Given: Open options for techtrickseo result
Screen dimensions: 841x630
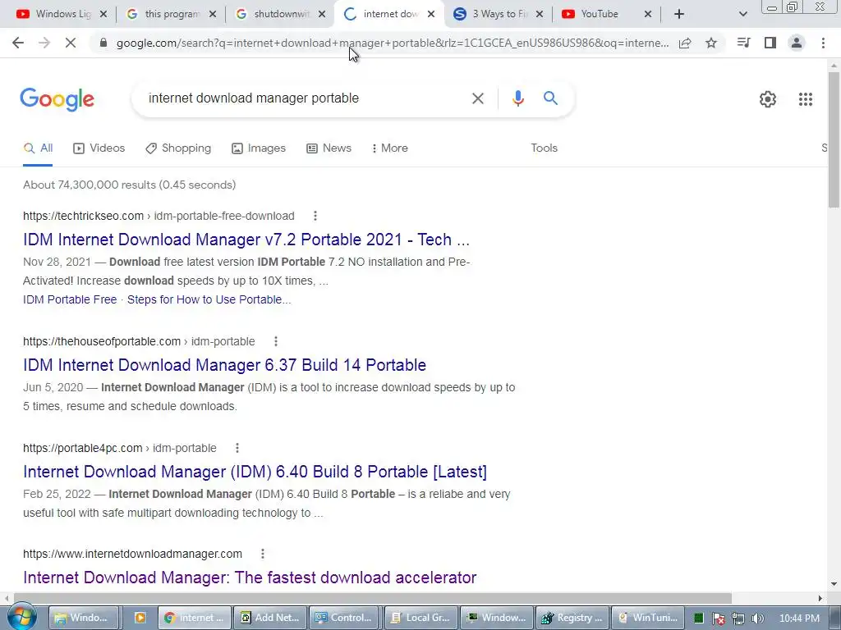Looking at the screenshot, I should point(315,216).
